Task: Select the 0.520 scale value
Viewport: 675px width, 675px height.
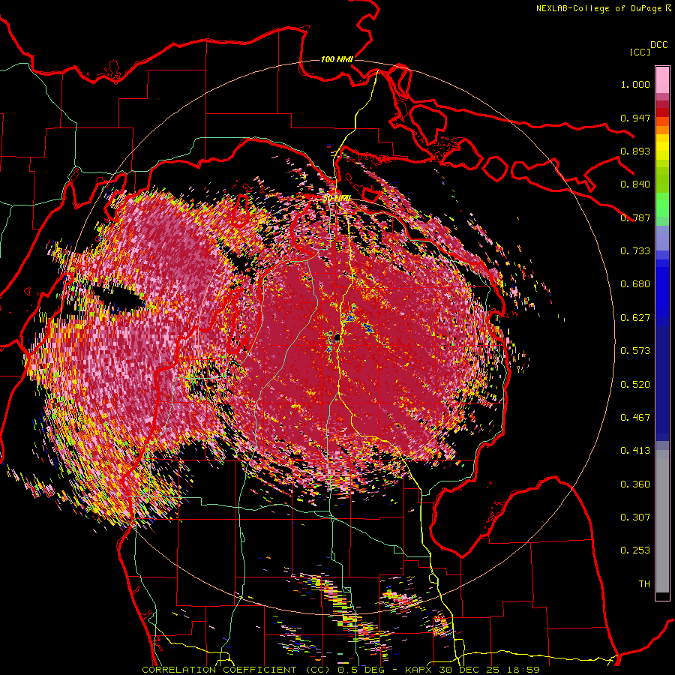Action: coord(635,385)
